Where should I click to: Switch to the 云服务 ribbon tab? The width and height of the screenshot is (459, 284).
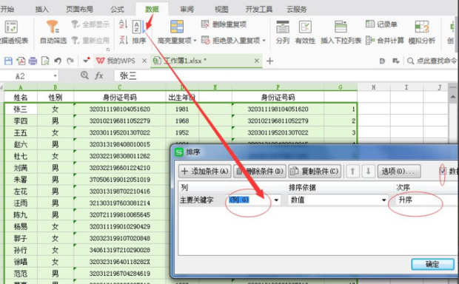pos(297,9)
